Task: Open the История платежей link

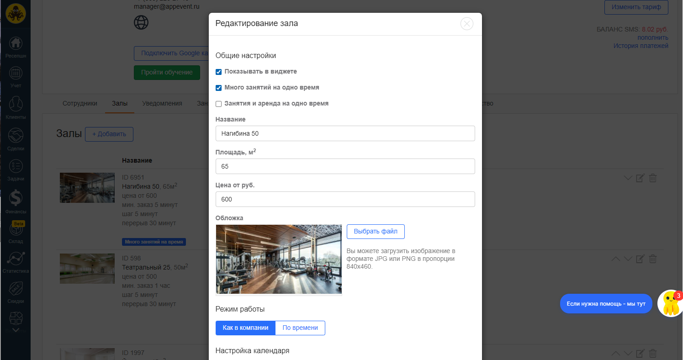Action: coord(641,46)
